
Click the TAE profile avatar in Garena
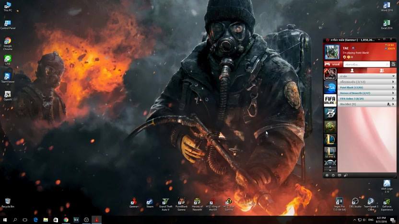click(332, 52)
